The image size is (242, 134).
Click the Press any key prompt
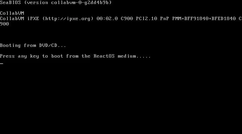[x=75, y=56]
